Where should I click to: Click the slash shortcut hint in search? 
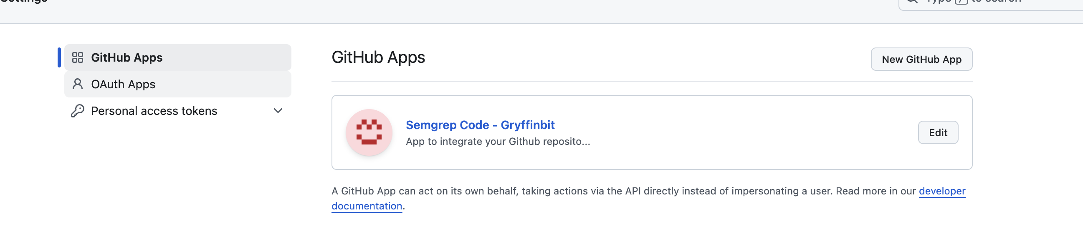pos(961,1)
